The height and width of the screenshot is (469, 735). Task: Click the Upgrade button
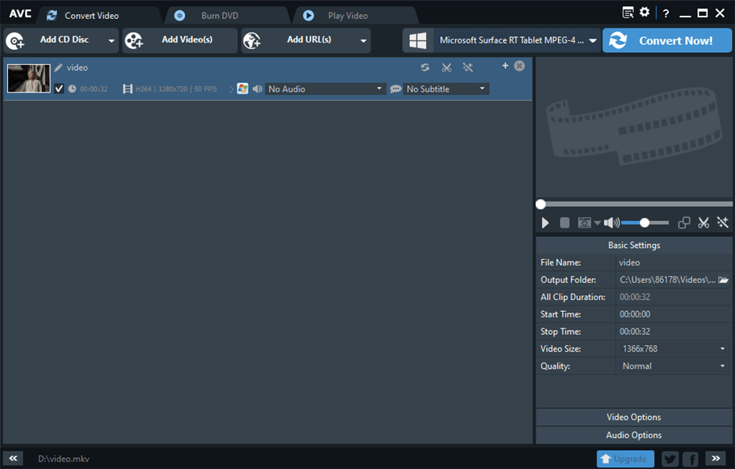625,460
